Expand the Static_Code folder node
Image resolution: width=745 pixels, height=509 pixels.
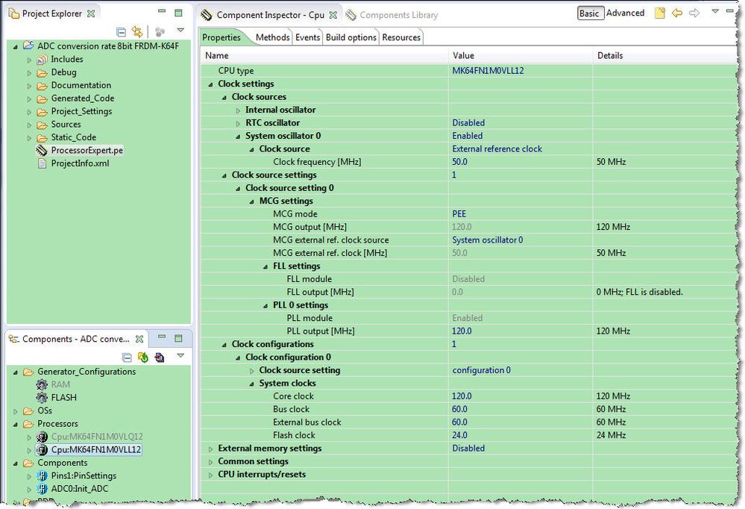(x=30, y=138)
